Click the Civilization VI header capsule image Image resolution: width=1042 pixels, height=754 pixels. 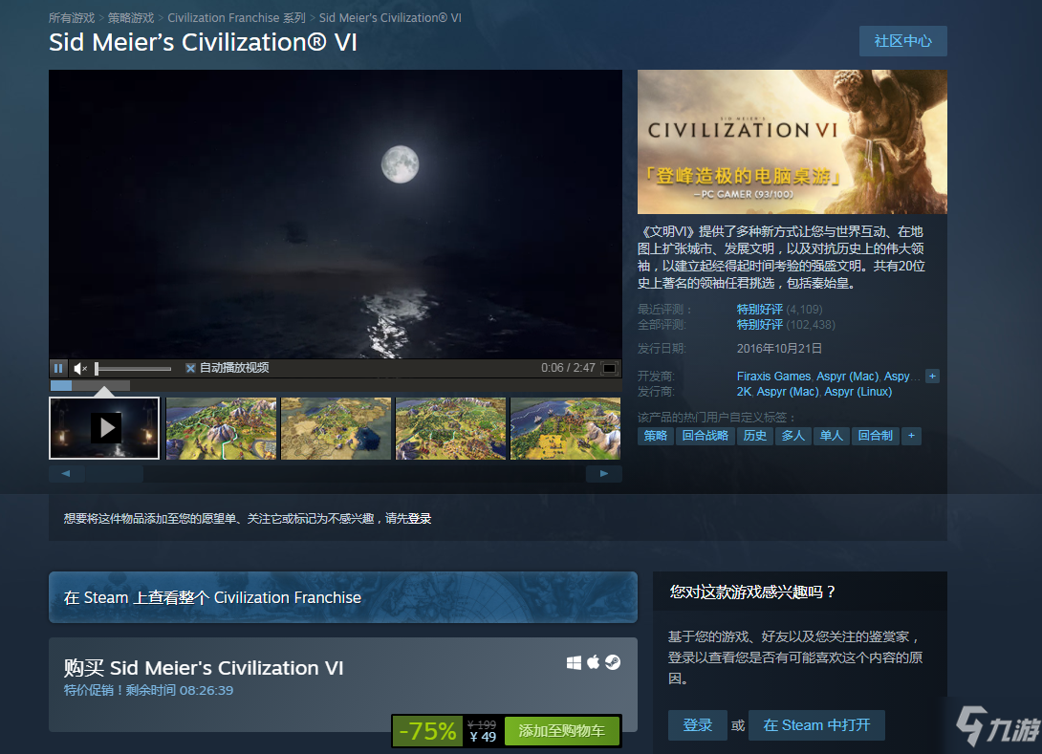click(x=792, y=142)
